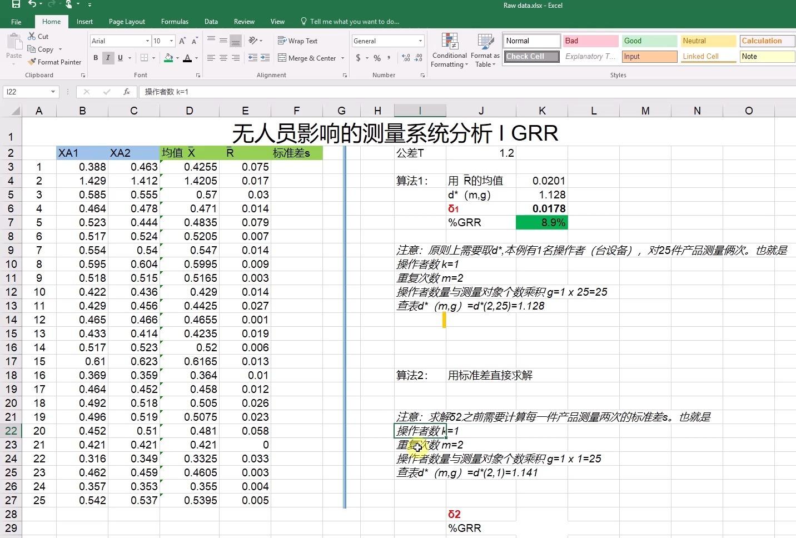This screenshot has height=538, width=796.
Task: Click the Percent Style icon
Action: coord(377,57)
